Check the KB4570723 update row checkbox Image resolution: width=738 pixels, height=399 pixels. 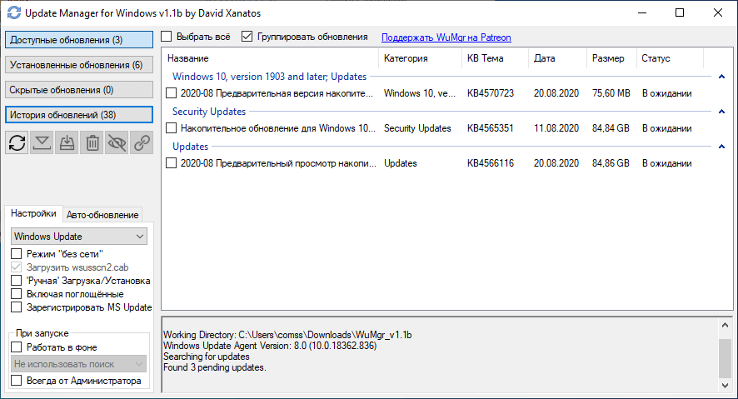pyautogui.click(x=172, y=93)
